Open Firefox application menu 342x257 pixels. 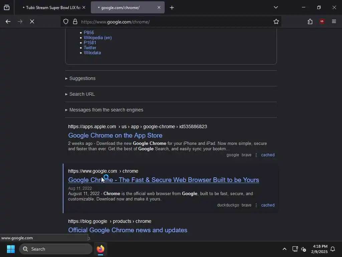click(334, 21)
